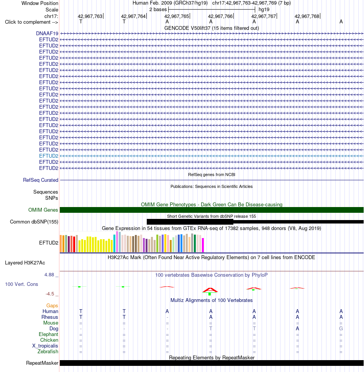364x372 pixels.
Task: Click the A base in the Dog alignment row
Action: 297,329
